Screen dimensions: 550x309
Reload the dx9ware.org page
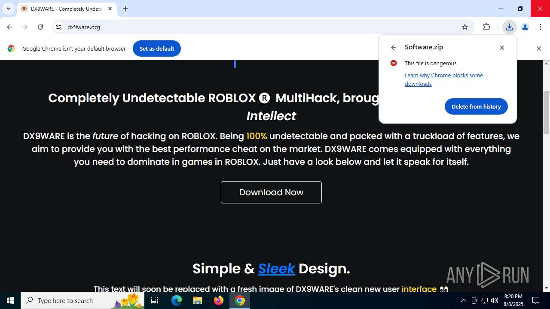pyautogui.click(x=40, y=27)
